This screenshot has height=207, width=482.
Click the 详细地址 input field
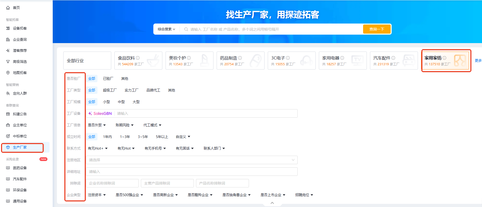click(191, 172)
